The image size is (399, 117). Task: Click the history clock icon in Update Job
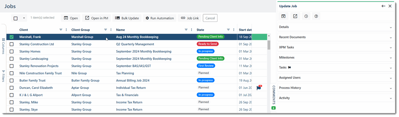[306, 16]
